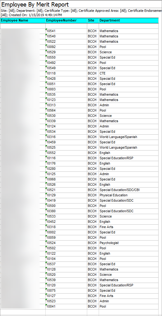Click the report filter summary line
This screenshot has width=162, height=316.
(81, 13)
